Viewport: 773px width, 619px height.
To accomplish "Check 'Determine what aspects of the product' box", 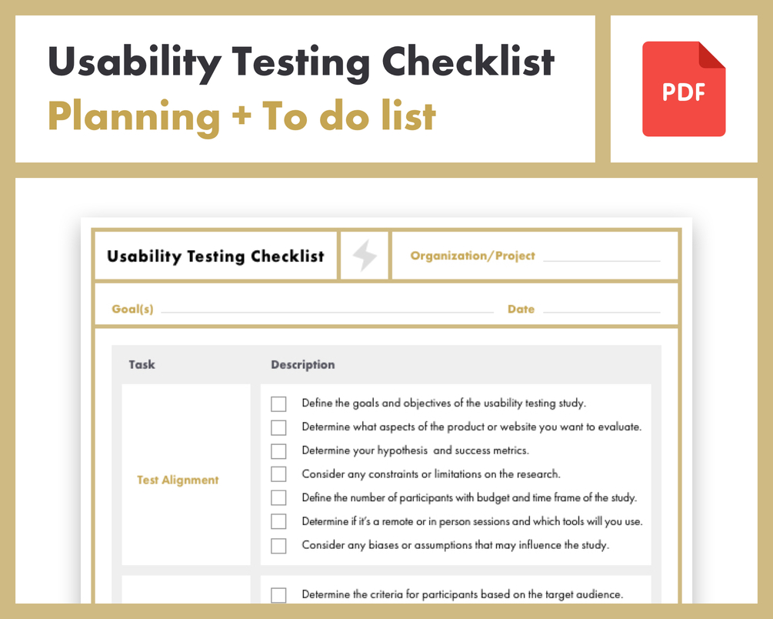I will coord(278,427).
